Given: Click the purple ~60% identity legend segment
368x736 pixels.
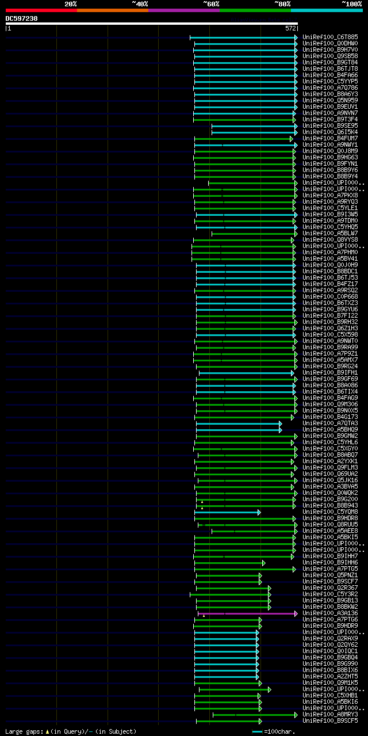Looking at the screenshot, I should (183, 10).
